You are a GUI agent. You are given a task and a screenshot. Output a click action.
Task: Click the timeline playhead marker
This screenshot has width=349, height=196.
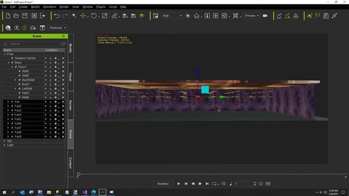tap(79, 174)
